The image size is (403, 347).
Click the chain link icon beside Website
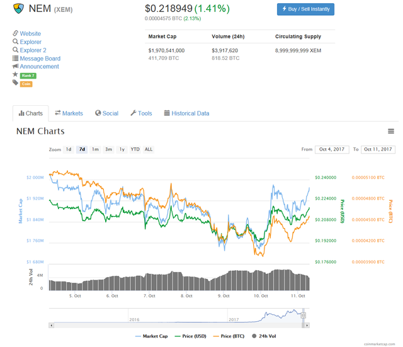[x=15, y=33]
